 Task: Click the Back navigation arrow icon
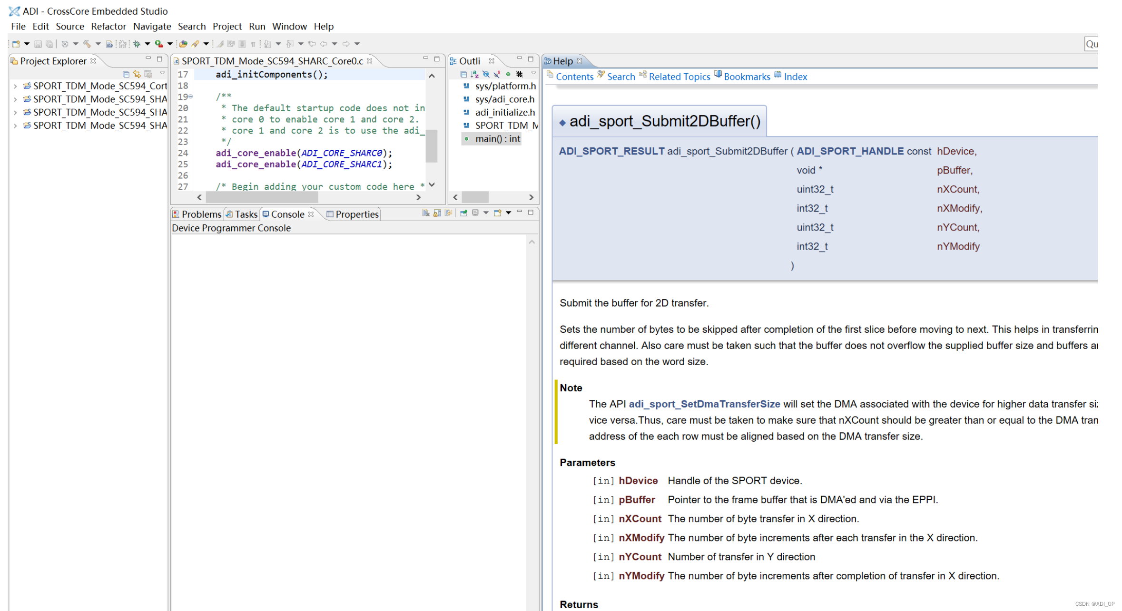[324, 44]
